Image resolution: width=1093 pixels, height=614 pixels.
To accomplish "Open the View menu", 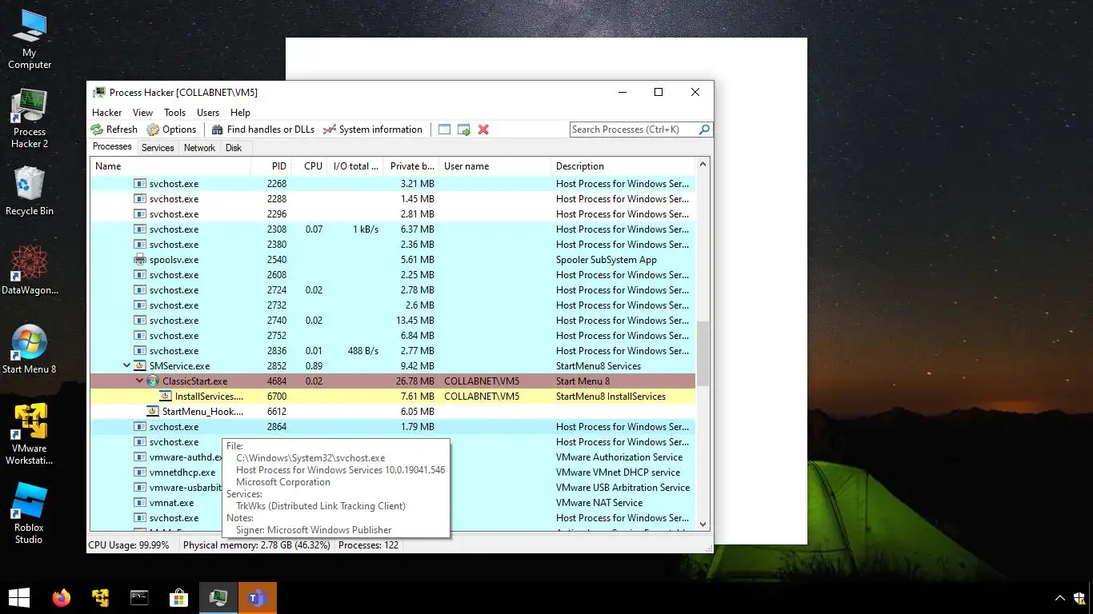I will (142, 113).
